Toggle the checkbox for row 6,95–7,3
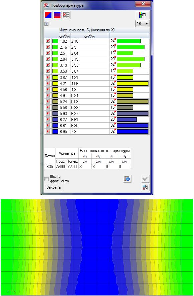This screenshot has height=296, width=194. pos(48,131)
